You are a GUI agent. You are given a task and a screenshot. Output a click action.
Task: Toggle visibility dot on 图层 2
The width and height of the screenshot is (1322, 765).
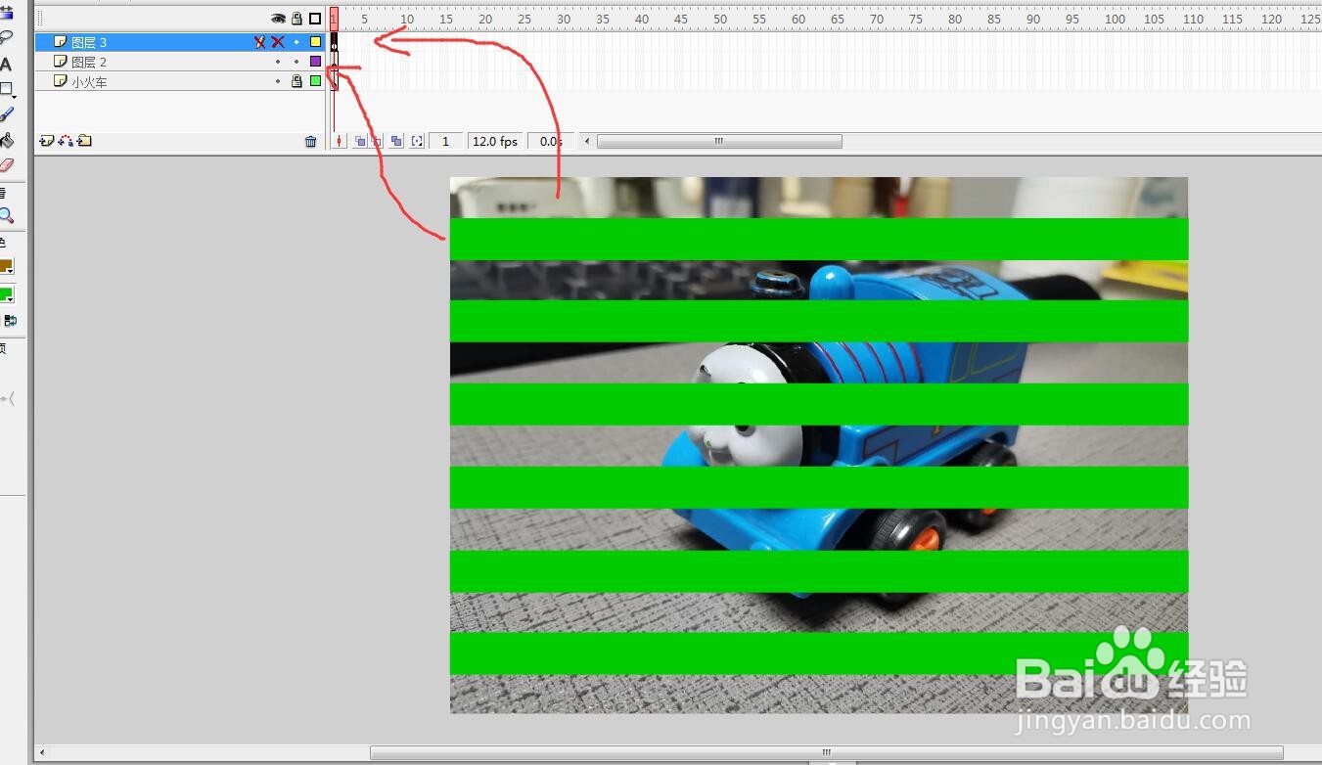pyautogui.click(x=278, y=62)
